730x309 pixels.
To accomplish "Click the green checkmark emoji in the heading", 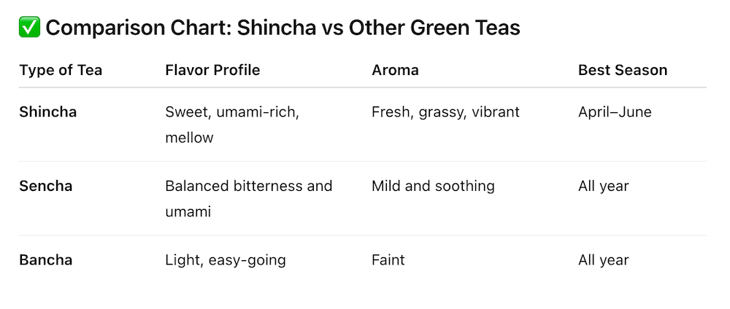I will click(29, 28).
